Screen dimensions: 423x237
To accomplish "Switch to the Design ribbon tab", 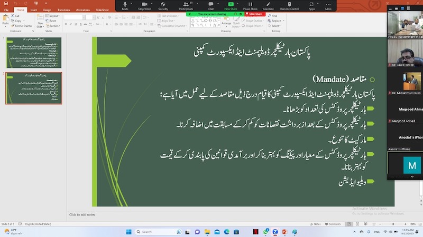I will (x=47, y=9).
